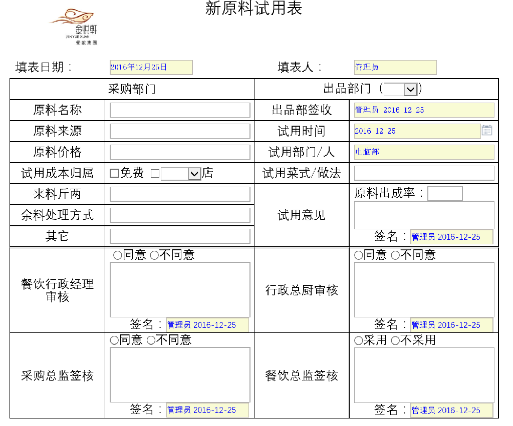Click the 填表日期 date field
This screenshot has width=513, height=426.
151,68
